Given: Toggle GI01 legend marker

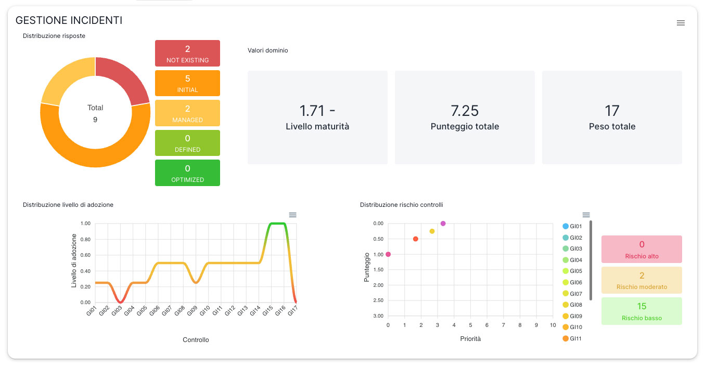Looking at the screenshot, I should click(x=566, y=226).
